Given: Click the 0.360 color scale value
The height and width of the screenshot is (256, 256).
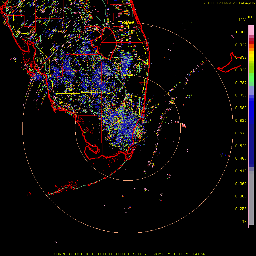Looking at the screenshot, I should (241, 184).
